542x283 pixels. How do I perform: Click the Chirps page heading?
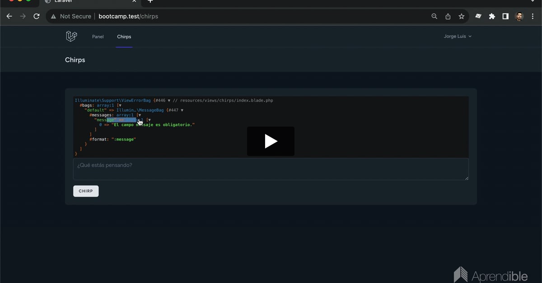point(75,60)
